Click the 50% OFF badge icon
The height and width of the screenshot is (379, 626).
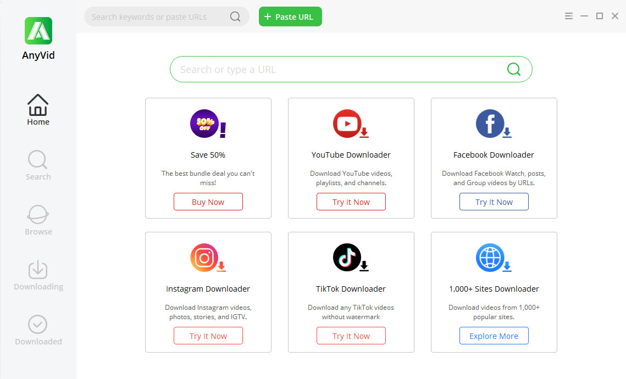click(x=204, y=124)
